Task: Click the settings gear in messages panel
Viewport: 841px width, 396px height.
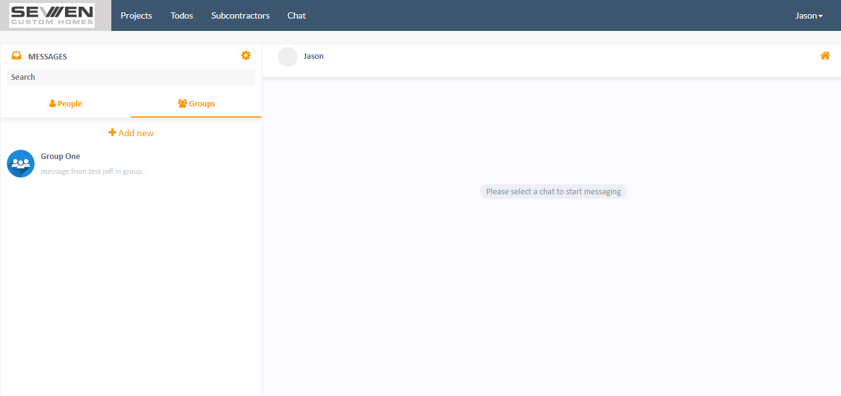Action: [245, 55]
